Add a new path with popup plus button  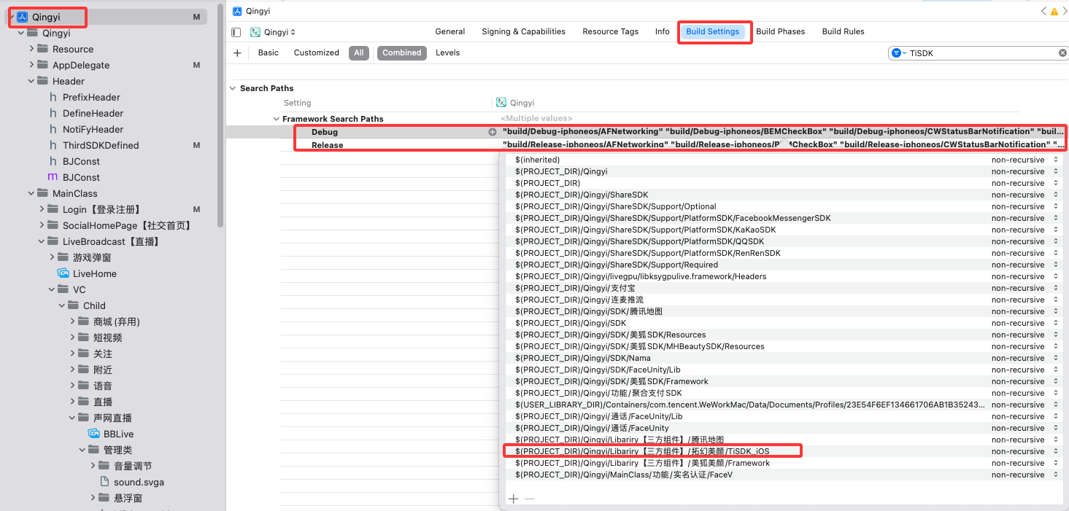pos(514,499)
